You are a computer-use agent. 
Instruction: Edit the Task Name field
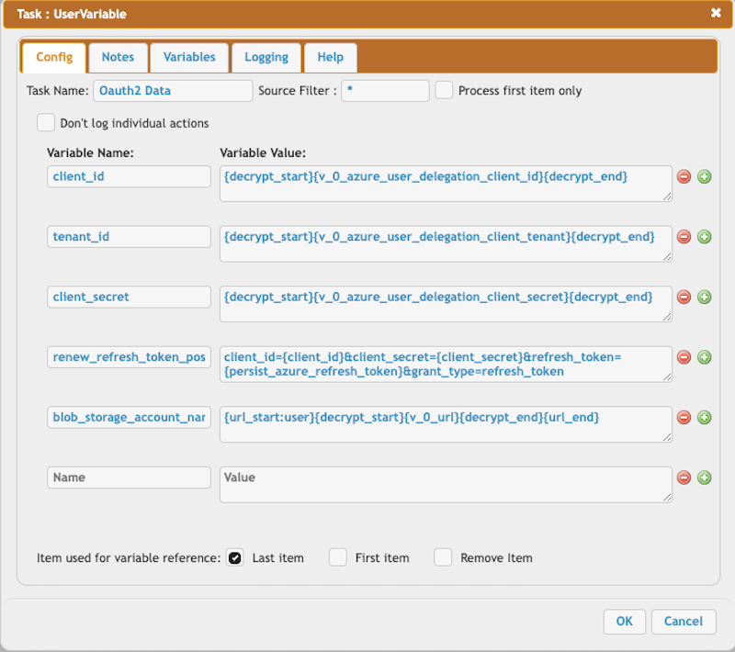(x=173, y=91)
